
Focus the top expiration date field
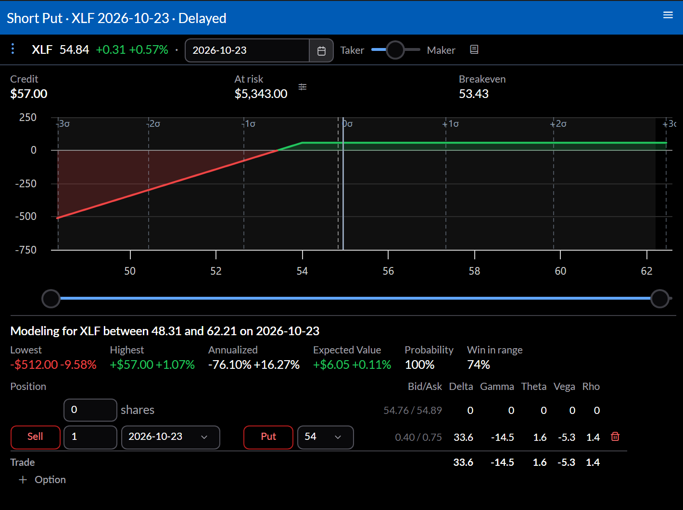(247, 50)
